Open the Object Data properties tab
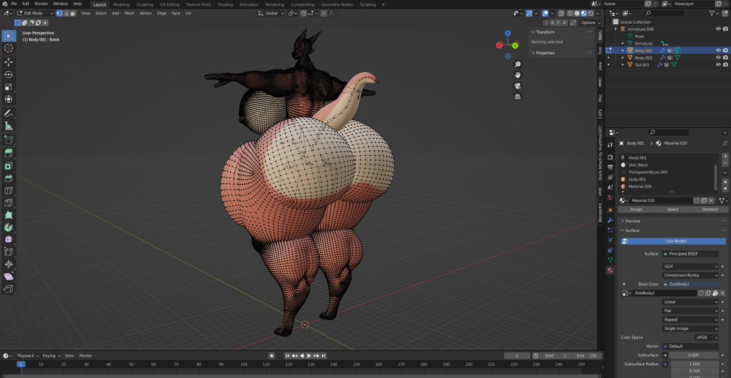The height and width of the screenshot is (378, 731). click(x=610, y=260)
